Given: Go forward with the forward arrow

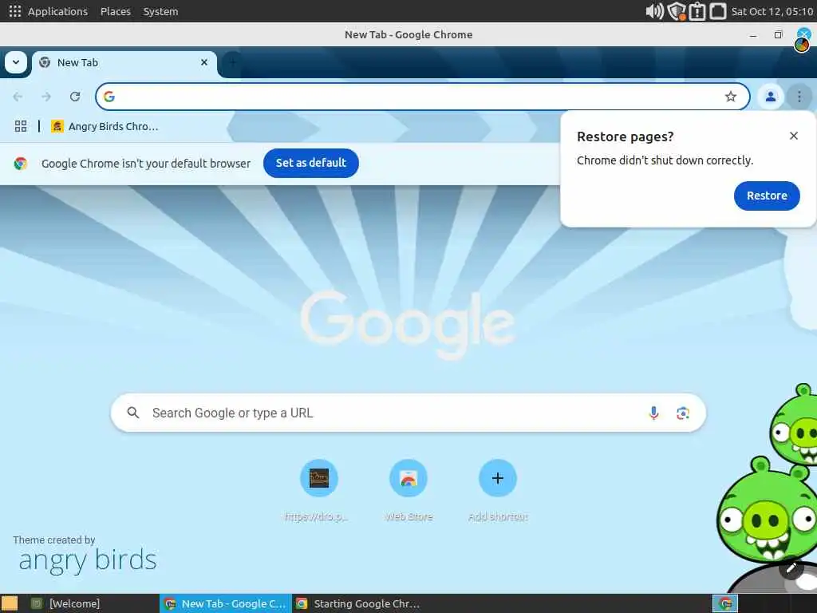Looking at the screenshot, I should (46, 97).
